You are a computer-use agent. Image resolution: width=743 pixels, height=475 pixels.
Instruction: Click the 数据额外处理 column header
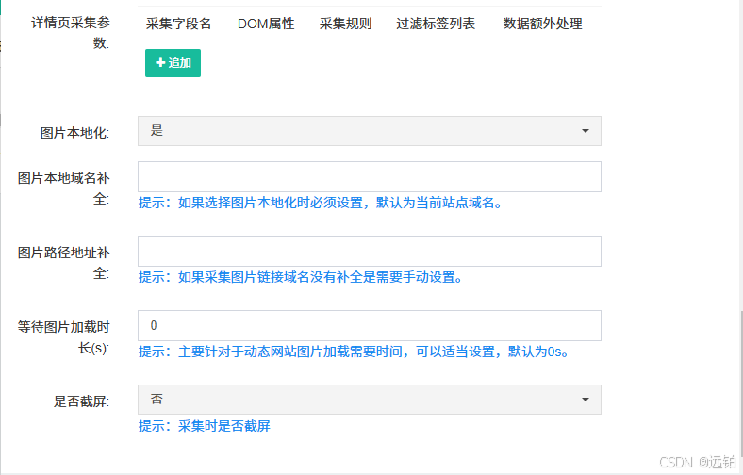[542, 24]
